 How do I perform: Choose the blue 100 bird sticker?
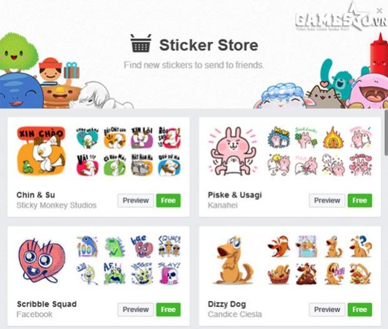point(87,246)
